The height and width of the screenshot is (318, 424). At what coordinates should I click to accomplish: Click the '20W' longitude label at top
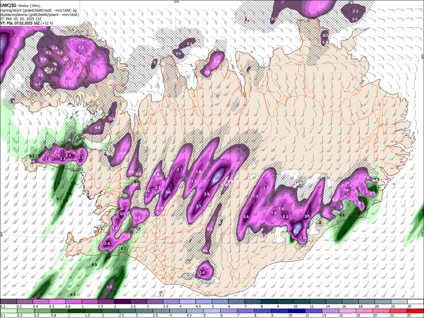point(176,2)
